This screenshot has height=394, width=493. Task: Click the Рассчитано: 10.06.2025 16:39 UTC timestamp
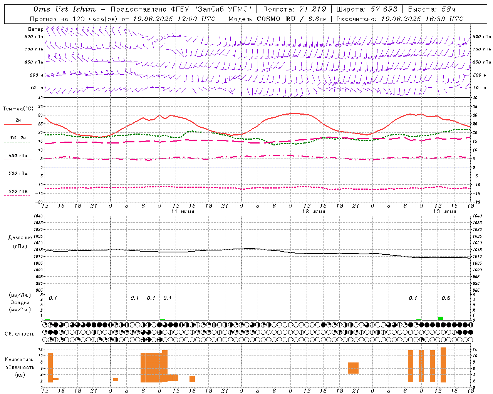(400, 19)
